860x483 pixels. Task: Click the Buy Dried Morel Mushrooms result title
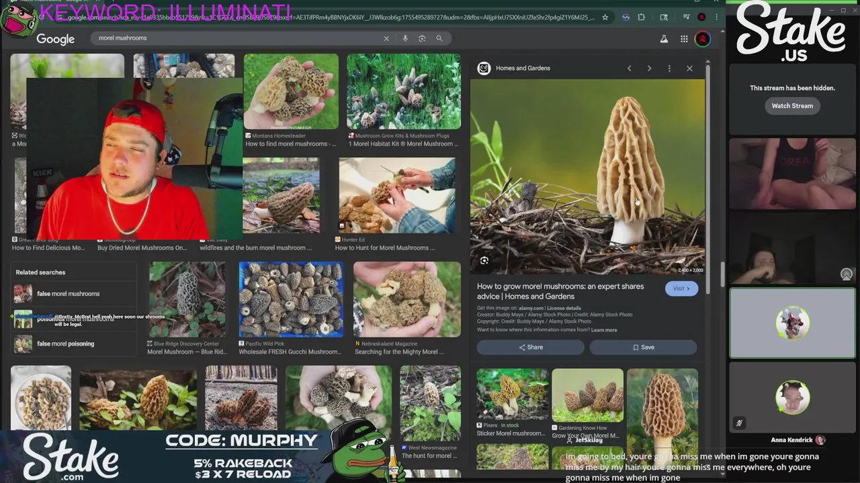click(x=142, y=248)
